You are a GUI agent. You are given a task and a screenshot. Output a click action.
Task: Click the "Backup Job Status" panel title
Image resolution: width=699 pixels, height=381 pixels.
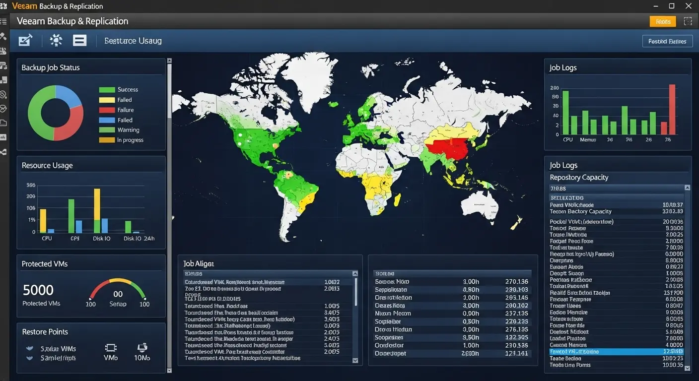tap(51, 67)
